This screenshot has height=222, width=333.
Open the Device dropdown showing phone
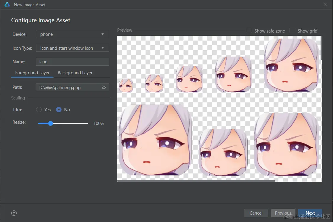(x=72, y=34)
